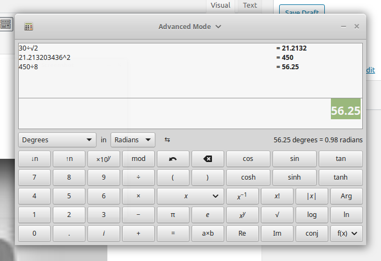
Task: Click the 450÷8 history entry
Action: [29, 66]
